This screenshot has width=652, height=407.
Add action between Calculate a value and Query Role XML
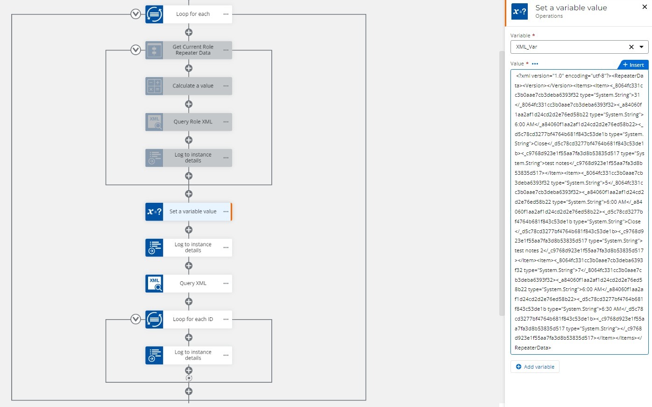pyautogui.click(x=189, y=104)
